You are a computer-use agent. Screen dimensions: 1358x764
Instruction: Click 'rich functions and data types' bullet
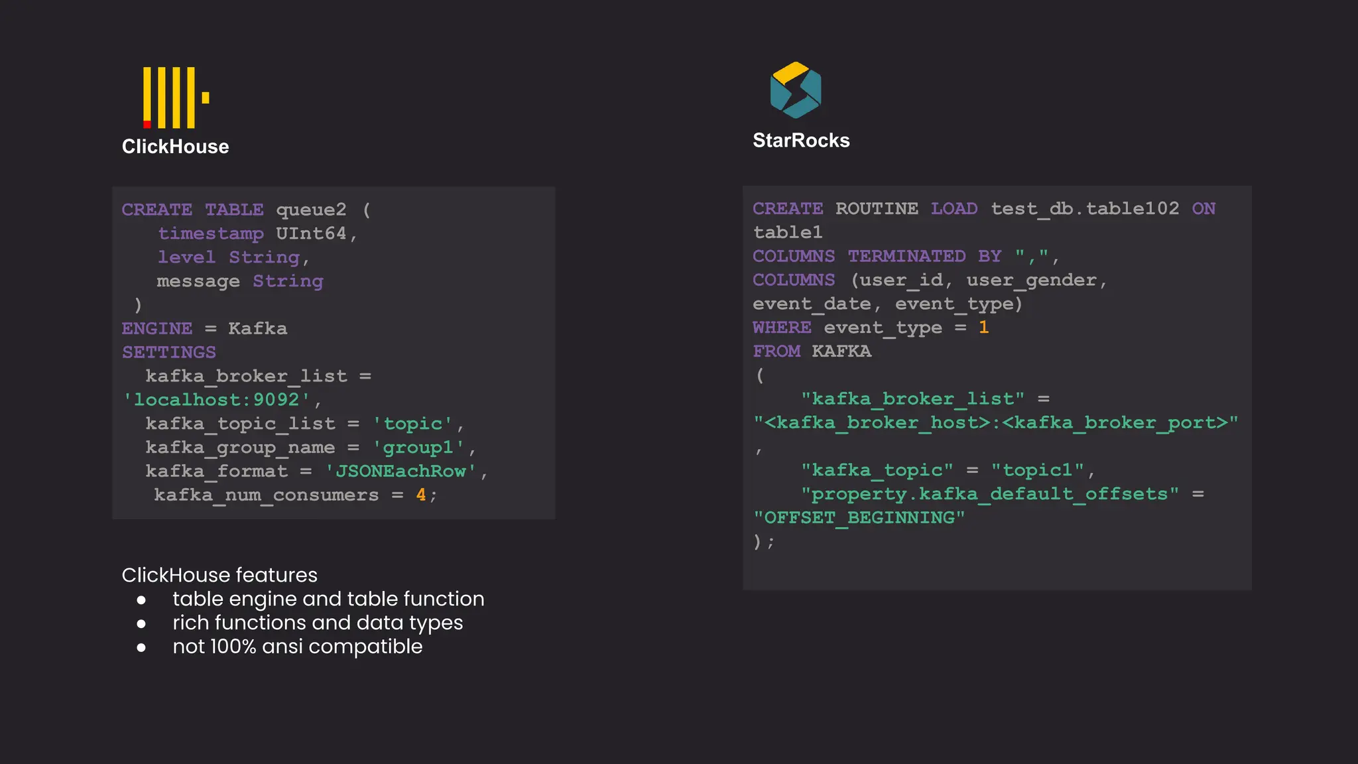click(x=318, y=623)
